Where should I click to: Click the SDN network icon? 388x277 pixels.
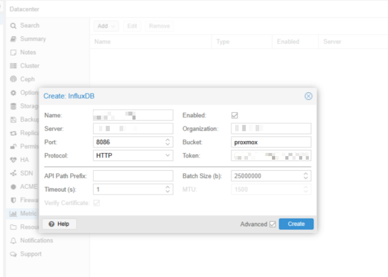tap(13, 173)
